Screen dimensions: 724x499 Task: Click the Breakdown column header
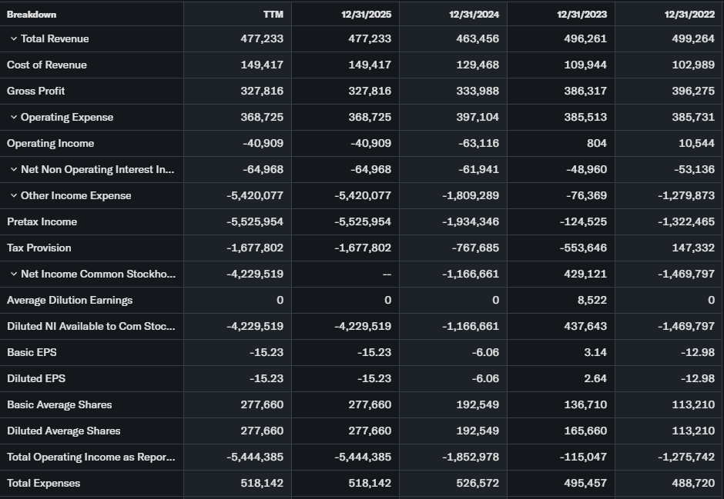(x=32, y=15)
